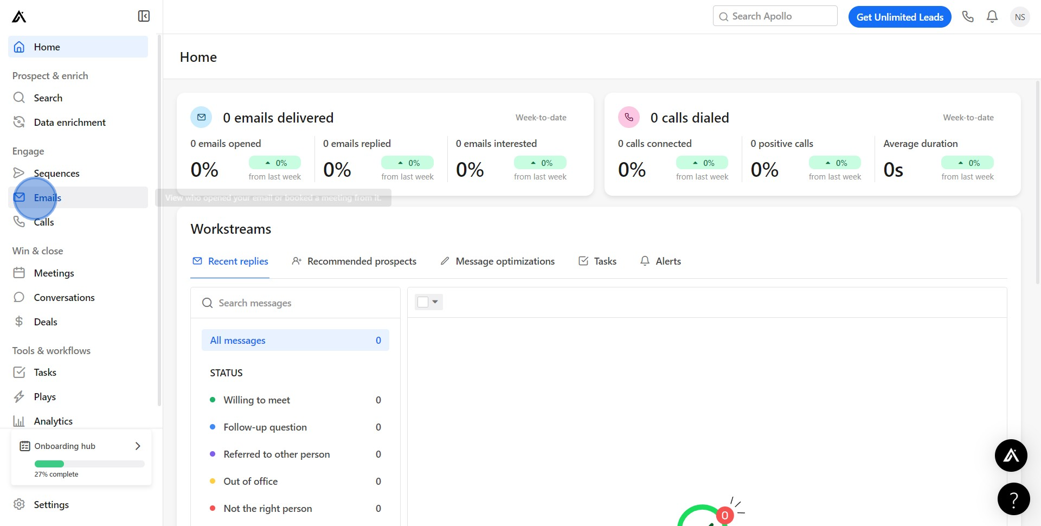Click the Meetings calendar icon
This screenshot has height=526, width=1041.
(x=19, y=273)
